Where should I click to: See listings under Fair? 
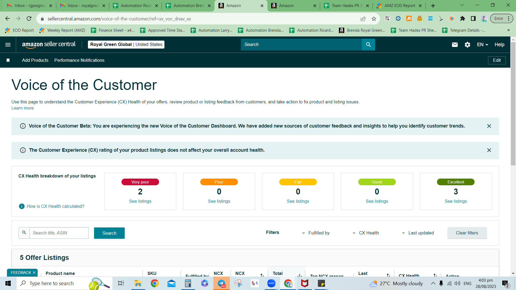tap(298, 201)
